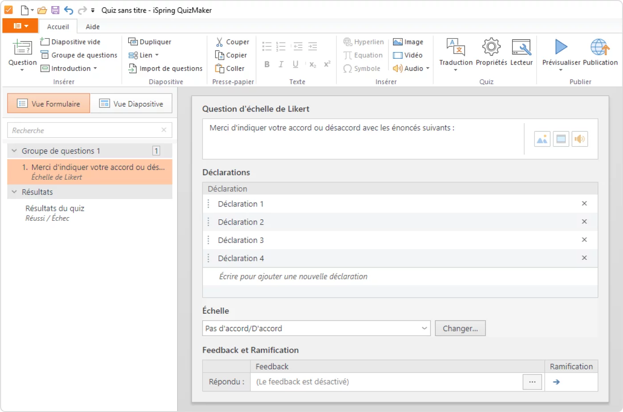Screen dimensions: 623x412
Task: Open the Échelle Pas d'accord/D'accord dropdown
Action: pos(316,328)
